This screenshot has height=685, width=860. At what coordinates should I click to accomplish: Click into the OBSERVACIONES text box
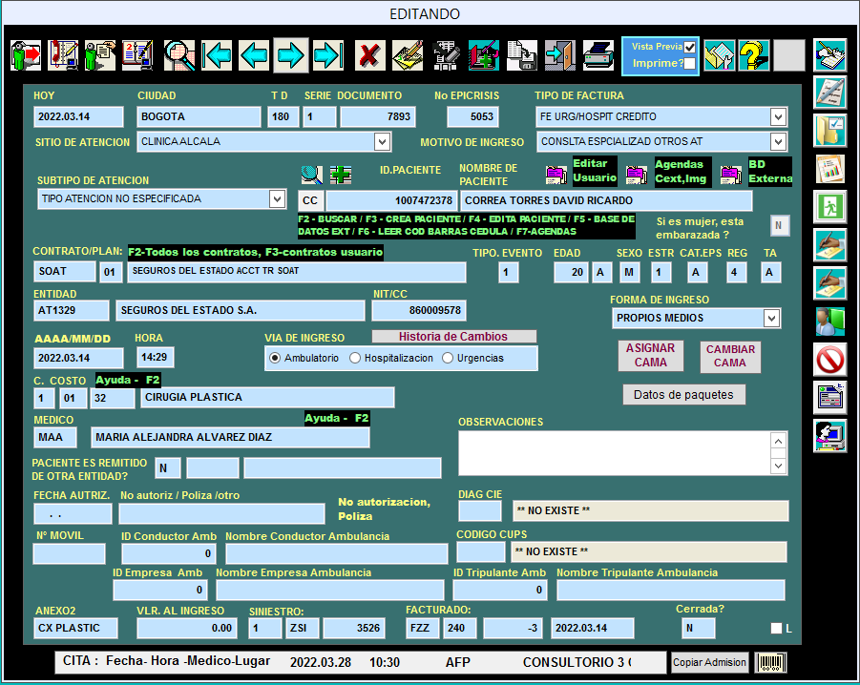click(615, 453)
